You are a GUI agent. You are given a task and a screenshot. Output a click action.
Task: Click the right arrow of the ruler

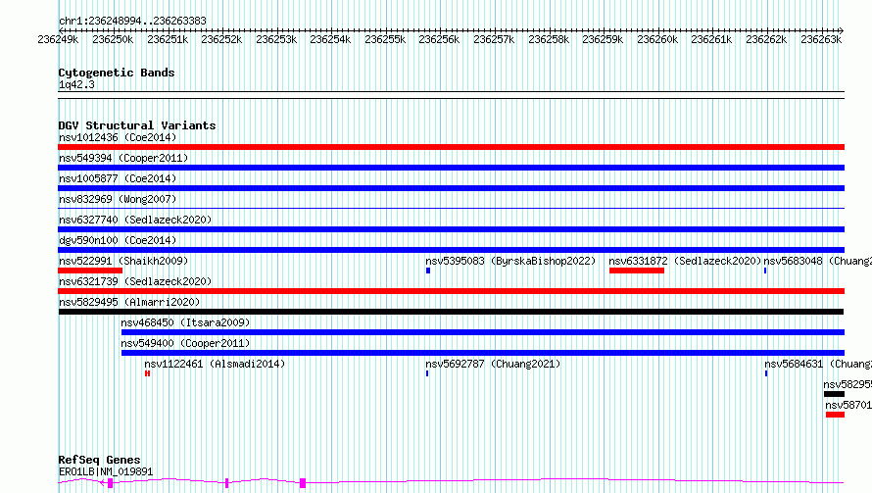click(x=842, y=30)
